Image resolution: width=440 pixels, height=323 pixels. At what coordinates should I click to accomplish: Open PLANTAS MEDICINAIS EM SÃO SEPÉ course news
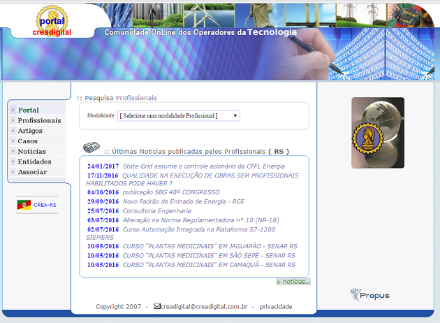(x=209, y=255)
